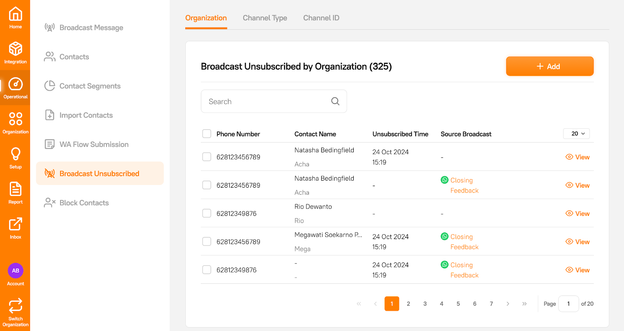Switch to the Channel Type tab
624x331 pixels.
265,18
